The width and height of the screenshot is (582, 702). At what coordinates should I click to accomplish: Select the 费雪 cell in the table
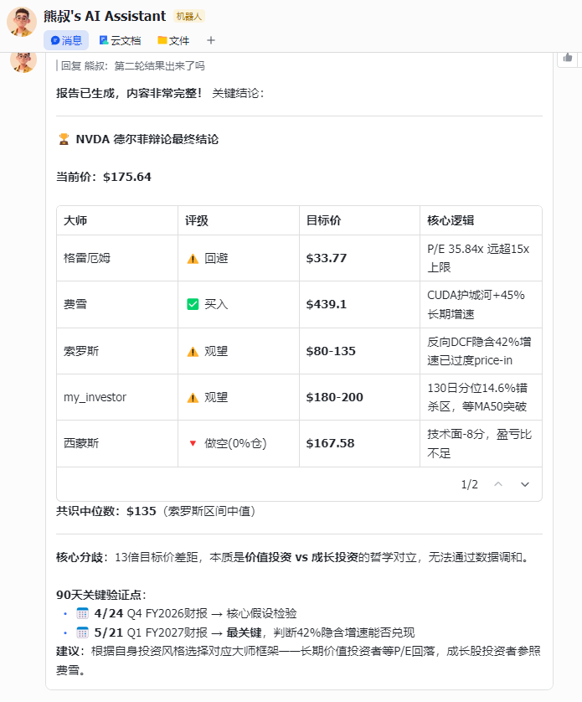(75, 304)
